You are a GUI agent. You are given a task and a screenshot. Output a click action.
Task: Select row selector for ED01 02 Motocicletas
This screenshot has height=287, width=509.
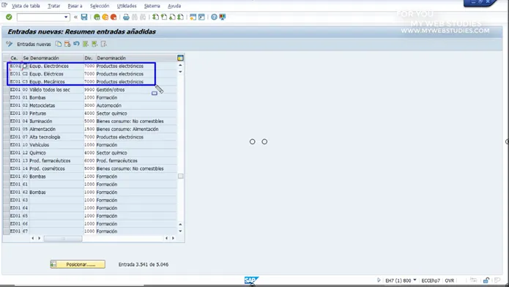(6, 105)
